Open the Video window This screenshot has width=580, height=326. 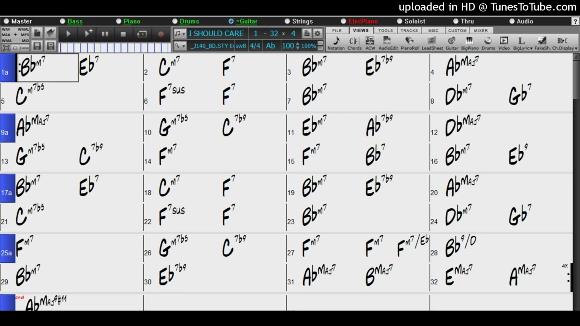[504, 43]
